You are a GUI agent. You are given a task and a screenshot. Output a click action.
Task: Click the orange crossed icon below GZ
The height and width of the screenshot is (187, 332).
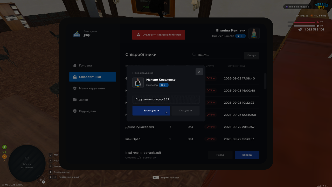pos(4,156)
